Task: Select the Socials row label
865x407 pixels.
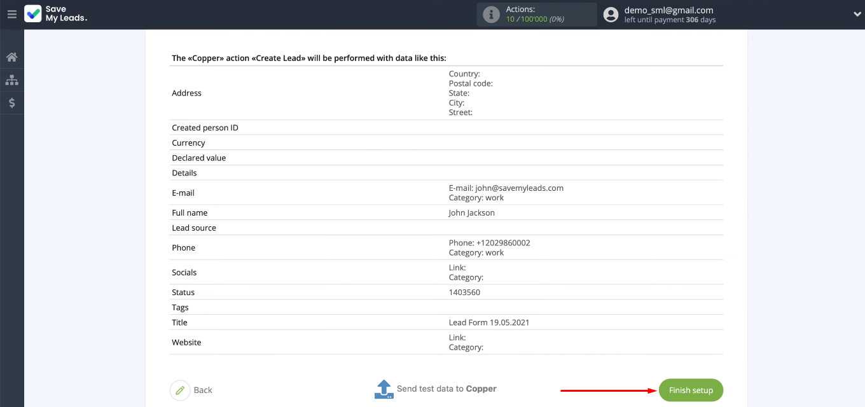Action: tap(184, 272)
